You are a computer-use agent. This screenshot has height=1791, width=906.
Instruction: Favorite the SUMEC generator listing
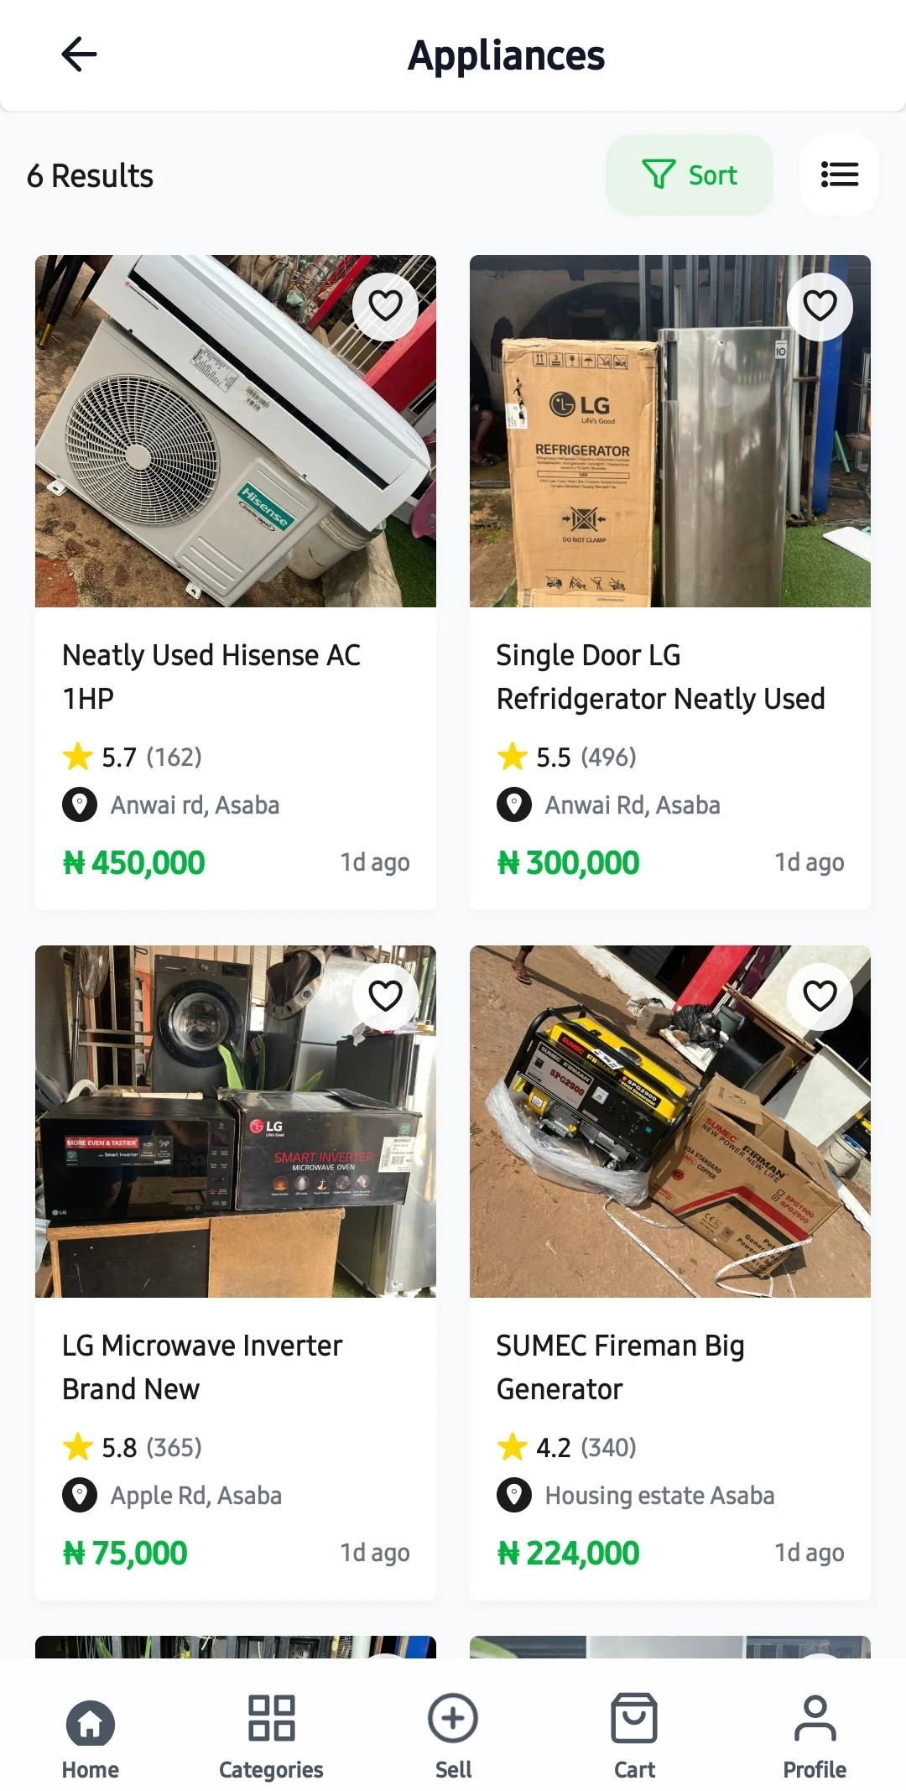click(x=820, y=997)
